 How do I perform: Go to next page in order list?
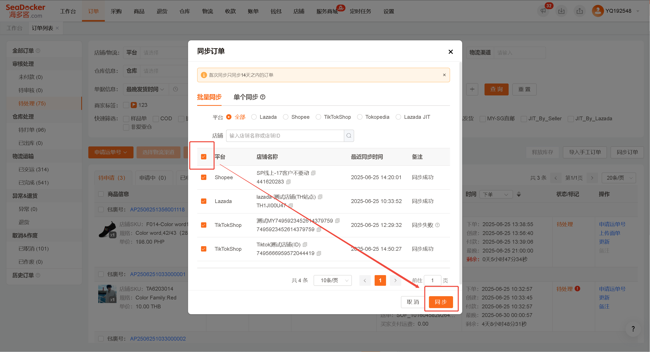coord(592,178)
